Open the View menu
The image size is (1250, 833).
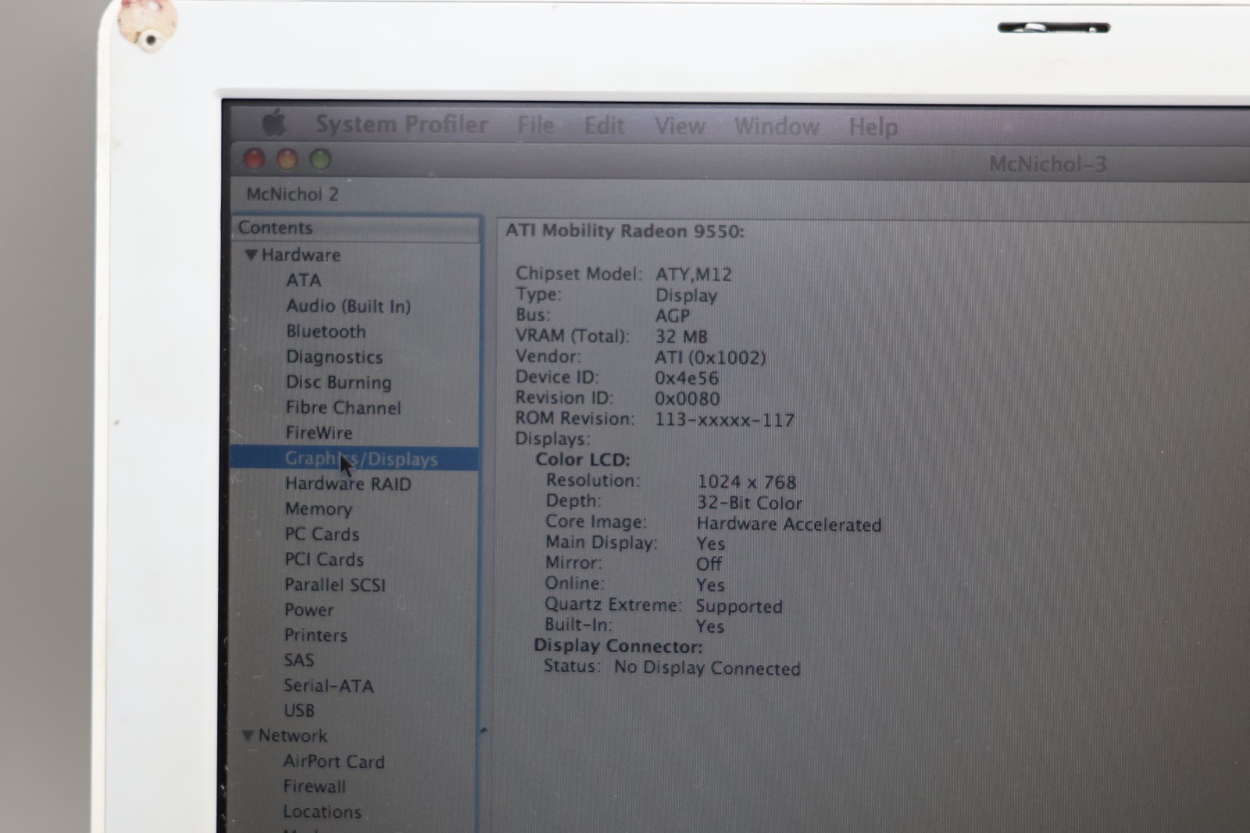pos(680,126)
